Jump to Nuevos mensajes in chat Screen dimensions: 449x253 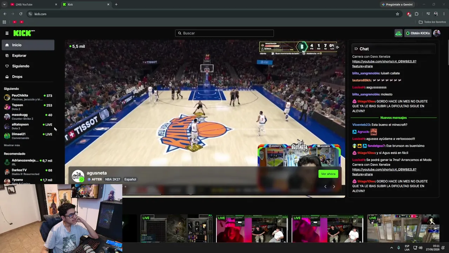(394, 118)
